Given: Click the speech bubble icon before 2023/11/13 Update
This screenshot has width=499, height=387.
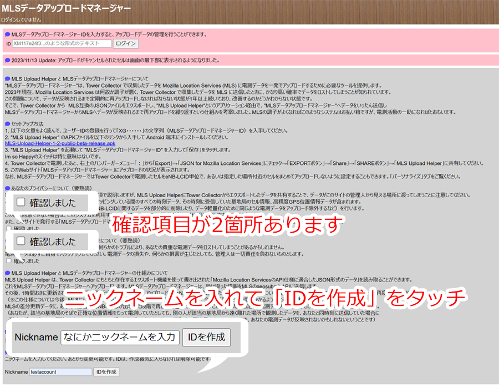Looking at the screenshot, I should 7,60.
